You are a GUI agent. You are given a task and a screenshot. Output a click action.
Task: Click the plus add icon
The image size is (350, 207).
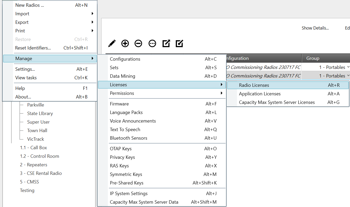point(125,44)
